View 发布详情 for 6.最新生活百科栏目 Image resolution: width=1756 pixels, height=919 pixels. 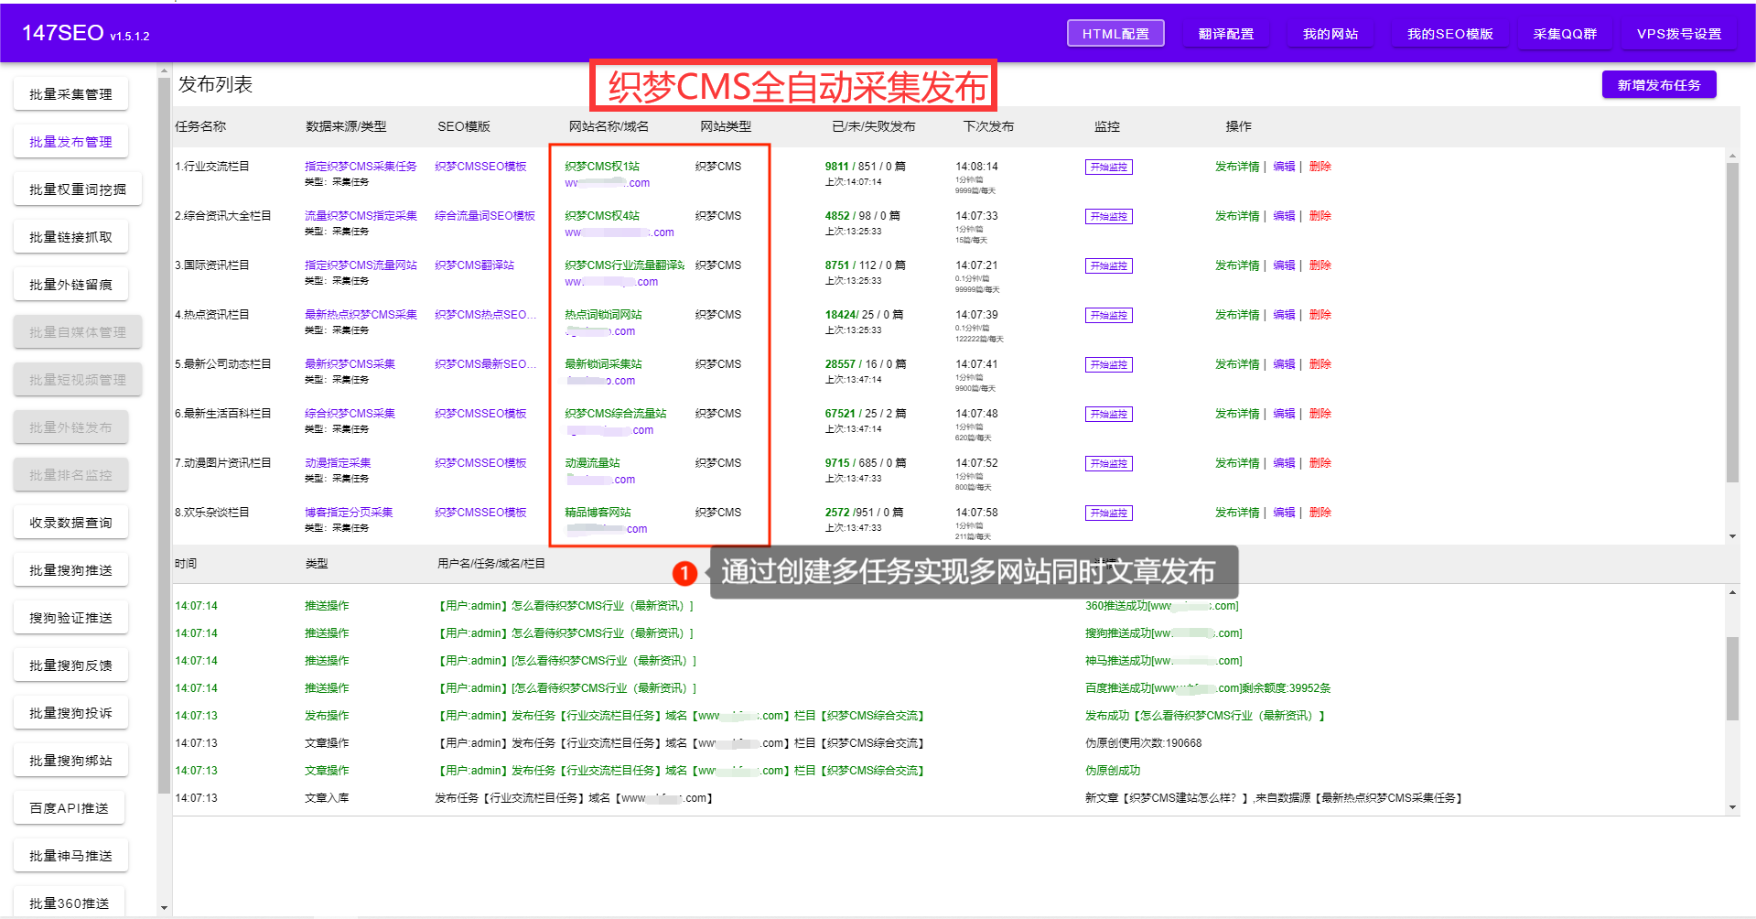pos(1237,414)
